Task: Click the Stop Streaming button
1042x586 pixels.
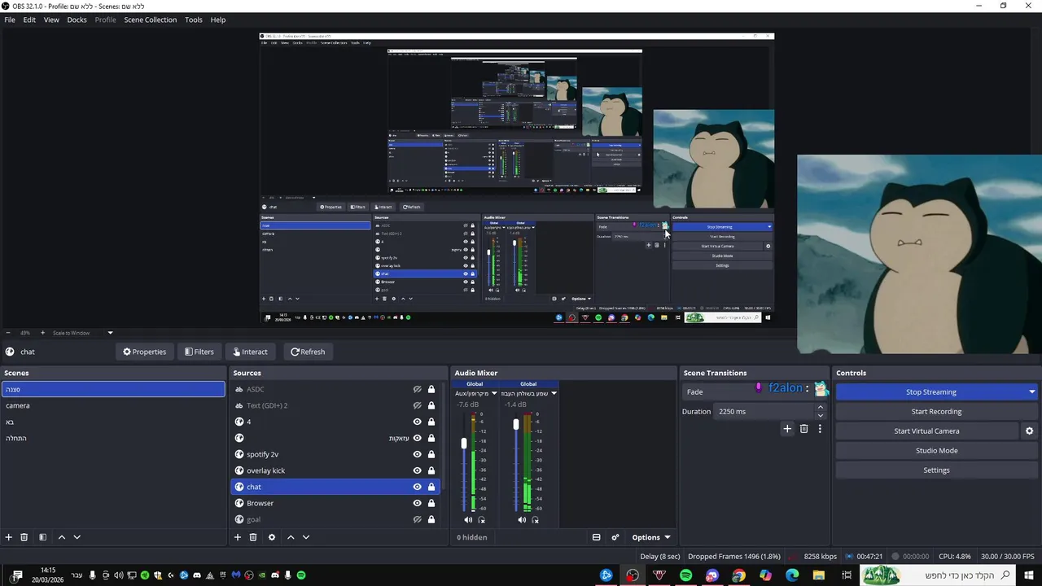Action: [930, 392]
